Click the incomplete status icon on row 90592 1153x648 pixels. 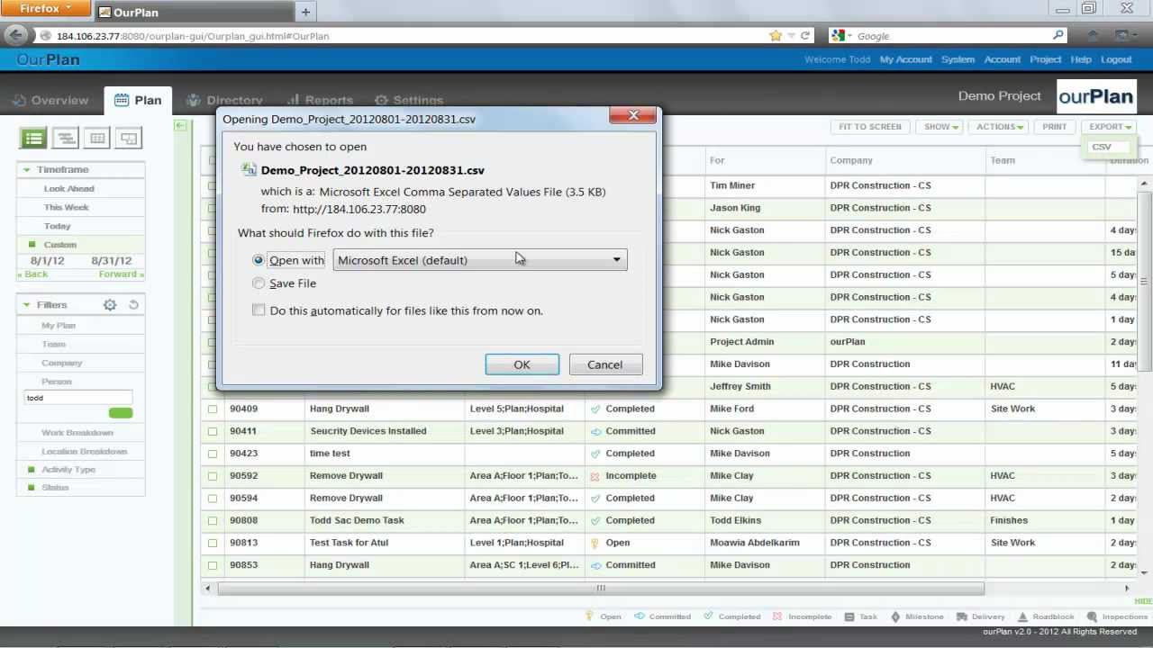coord(595,476)
